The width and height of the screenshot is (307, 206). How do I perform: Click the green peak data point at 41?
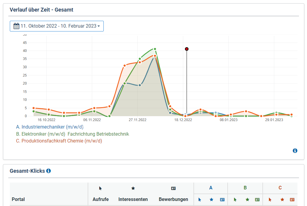click(155, 49)
